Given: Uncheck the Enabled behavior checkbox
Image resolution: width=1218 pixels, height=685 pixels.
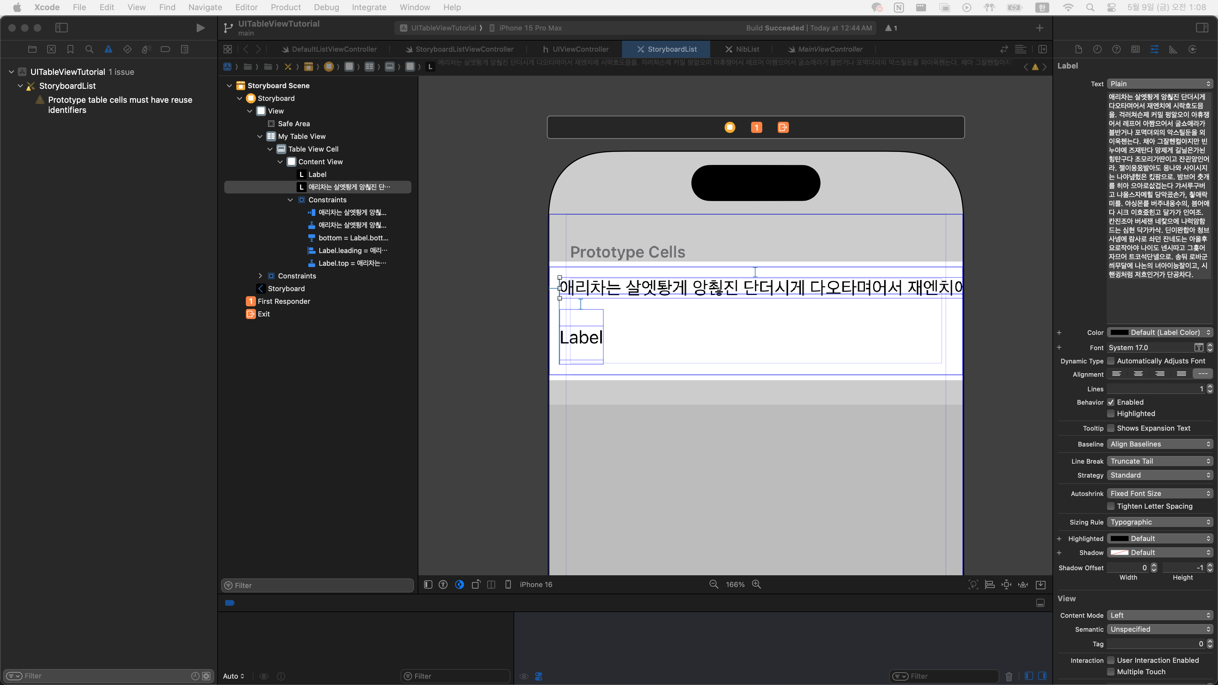Looking at the screenshot, I should [1111, 402].
